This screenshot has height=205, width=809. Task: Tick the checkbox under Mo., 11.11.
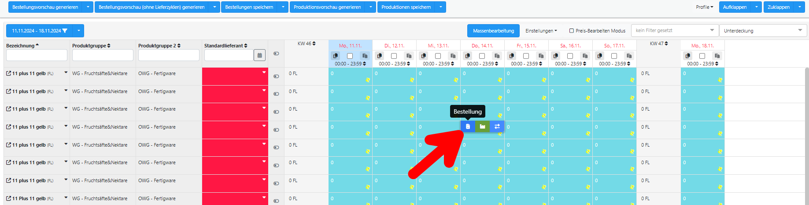tap(350, 56)
